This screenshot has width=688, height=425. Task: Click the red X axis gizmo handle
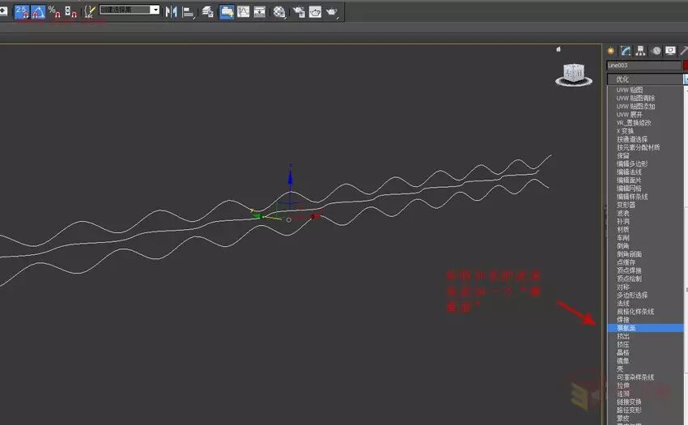tap(316, 216)
